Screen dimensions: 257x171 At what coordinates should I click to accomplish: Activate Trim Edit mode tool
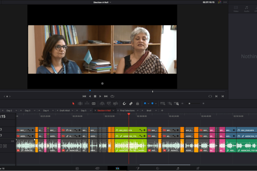[80, 103]
